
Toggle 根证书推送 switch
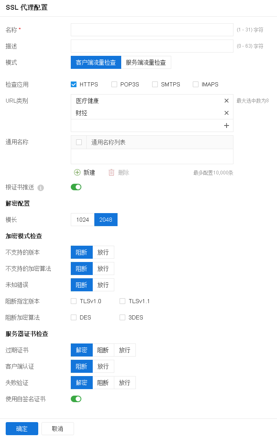[x=76, y=187]
